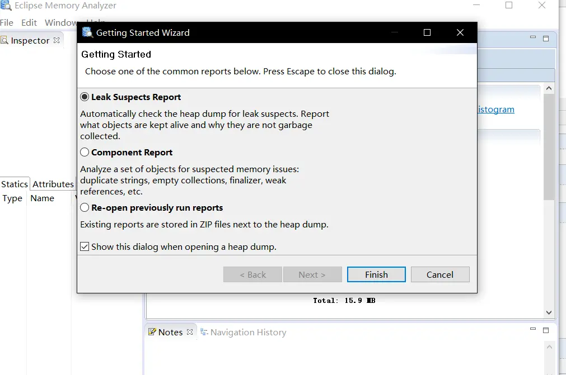The image size is (566, 375).
Task: Click the Navigation History icon
Action: pos(204,332)
